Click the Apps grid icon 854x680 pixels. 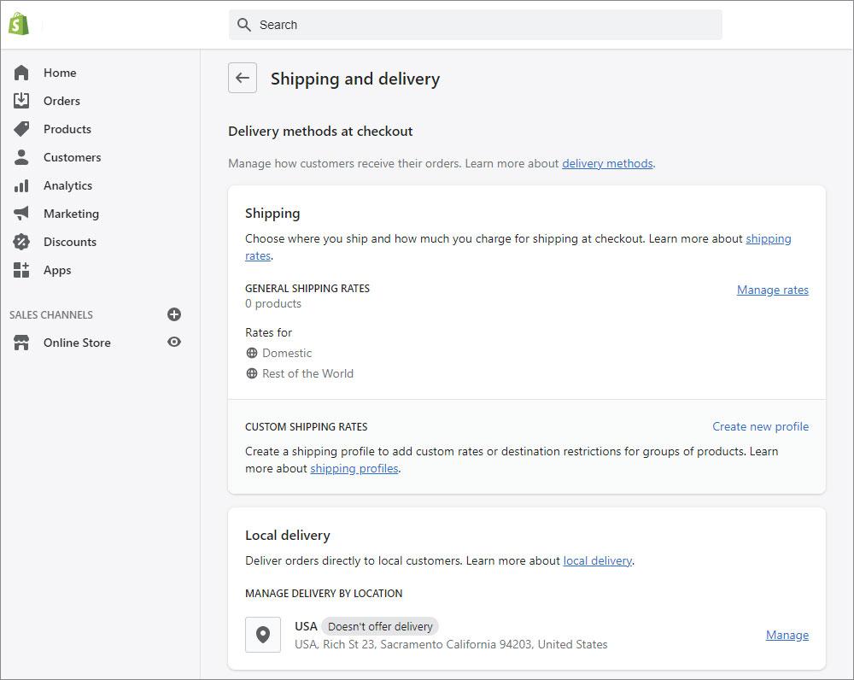coord(21,270)
